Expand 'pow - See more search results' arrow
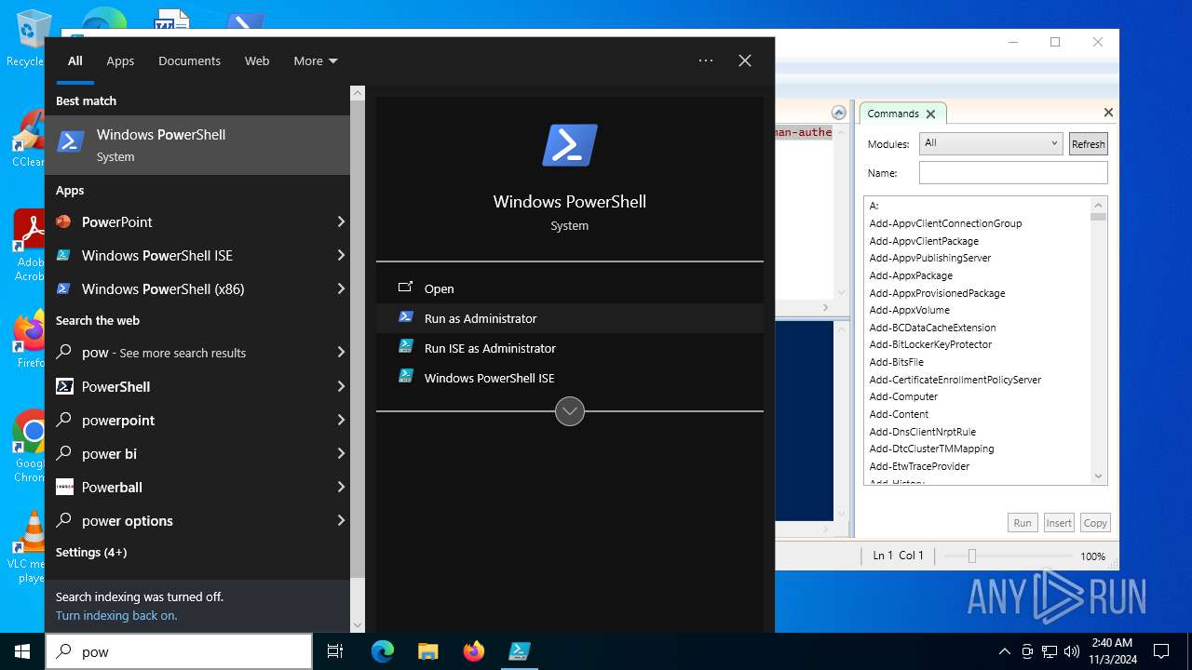The image size is (1192, 670). coord(341,352)
